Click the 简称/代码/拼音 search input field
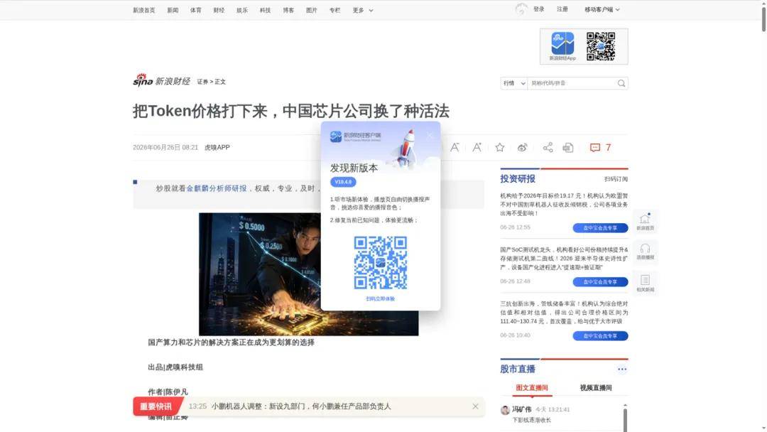Screen dimensions: 767x432 tap(572, 83)
